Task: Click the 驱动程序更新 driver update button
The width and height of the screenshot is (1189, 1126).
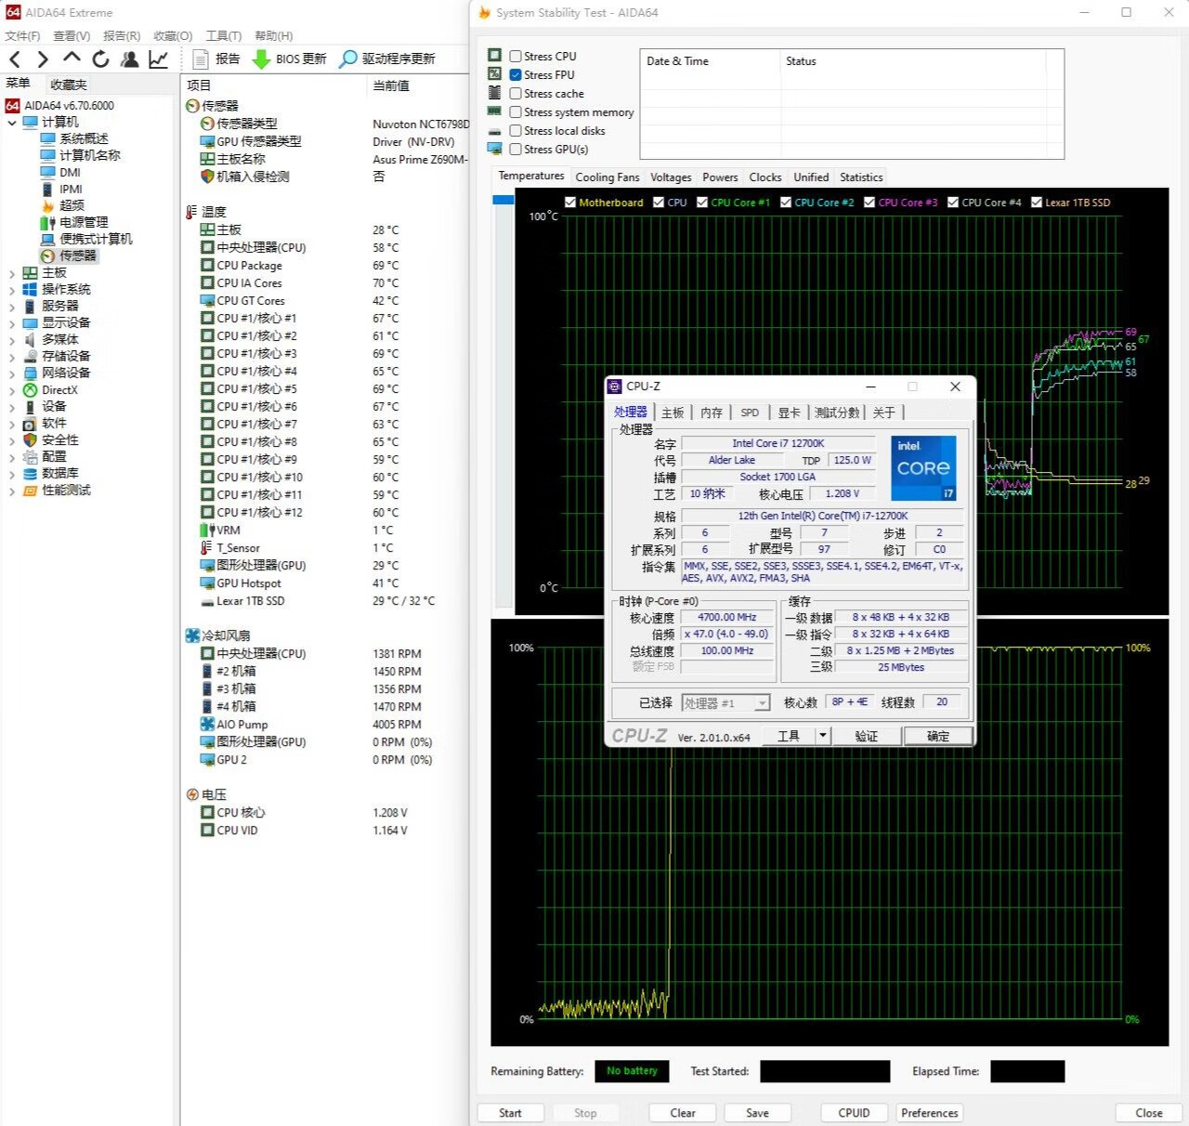Action: pos(387,59)
